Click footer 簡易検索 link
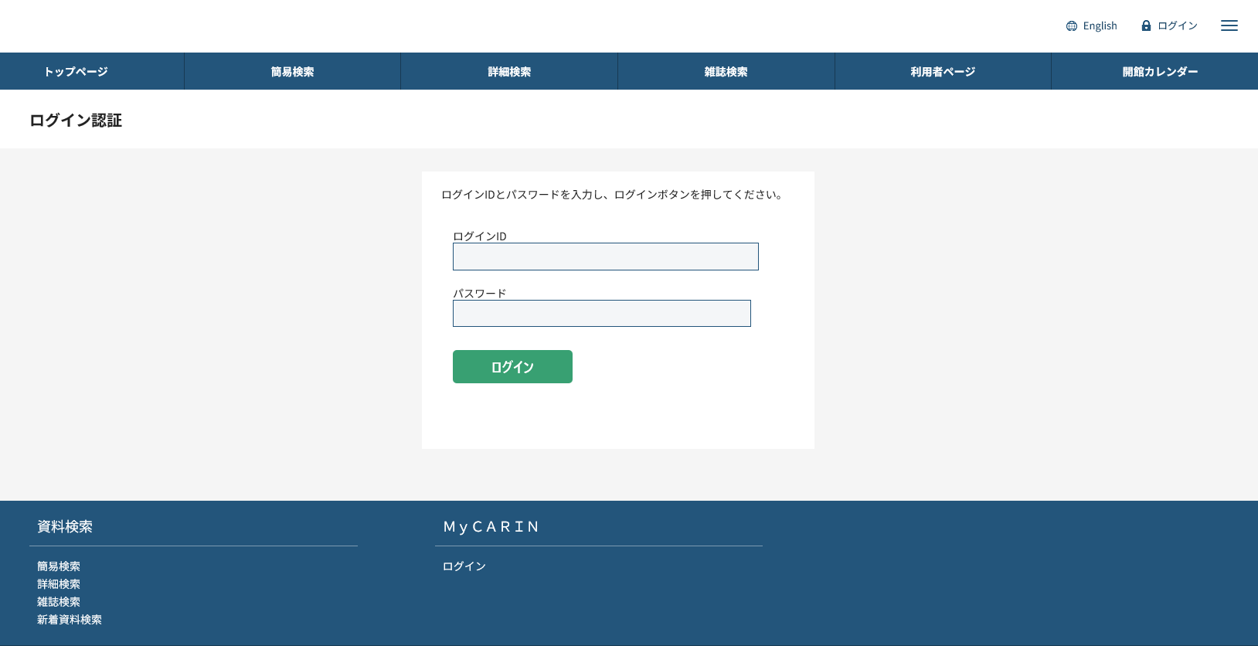The height and width of the screenshot is (646, 1258). click(x=59, y=566)
